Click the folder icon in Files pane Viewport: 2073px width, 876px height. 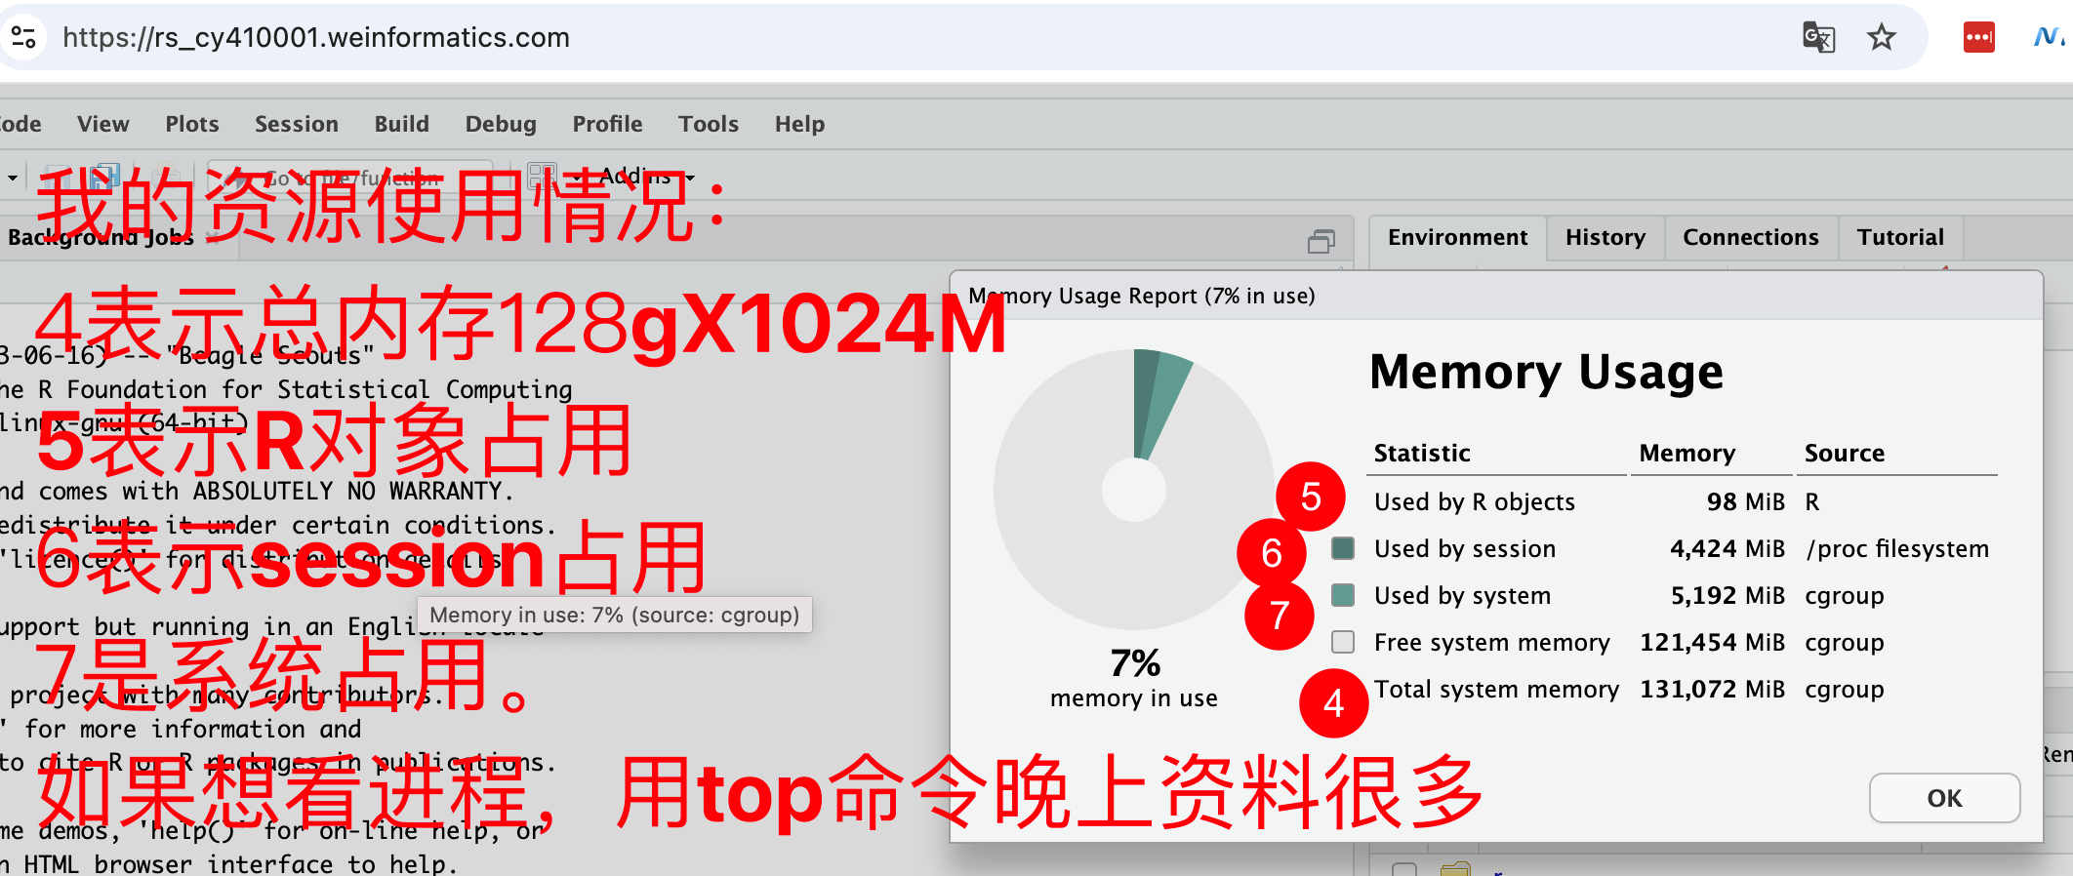[x=1454, y=867]
